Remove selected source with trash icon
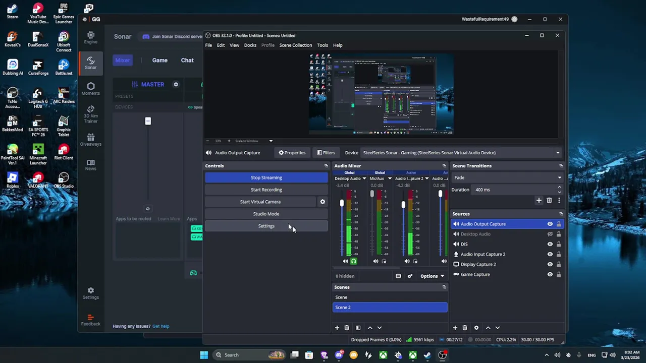This screenshot has width=646, height=363. pos(464,328)
